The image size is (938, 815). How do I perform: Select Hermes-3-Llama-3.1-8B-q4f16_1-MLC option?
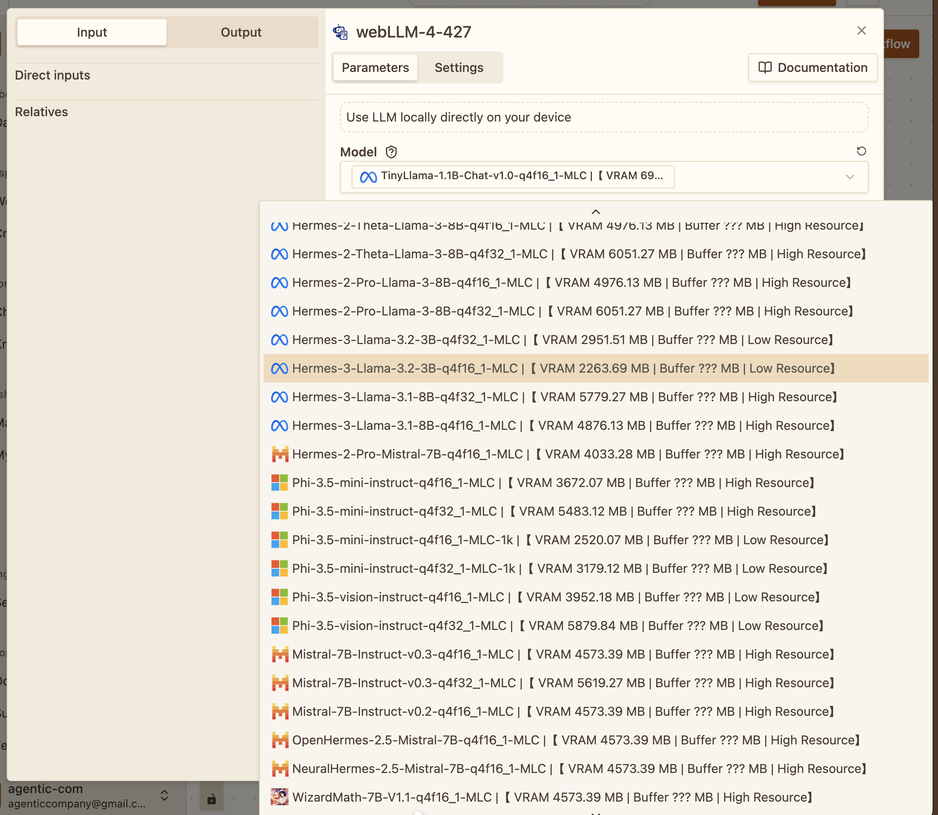[595, 426]
